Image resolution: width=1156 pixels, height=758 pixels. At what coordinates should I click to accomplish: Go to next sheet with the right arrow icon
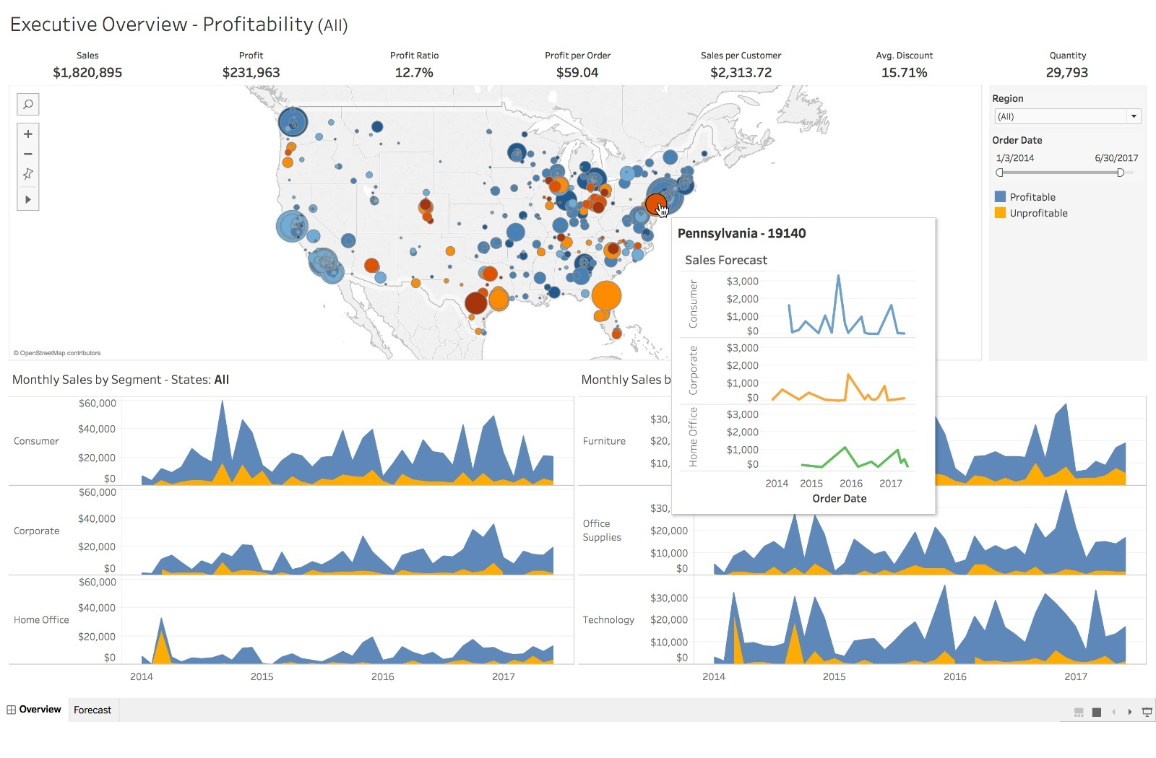coord(1129,711)
